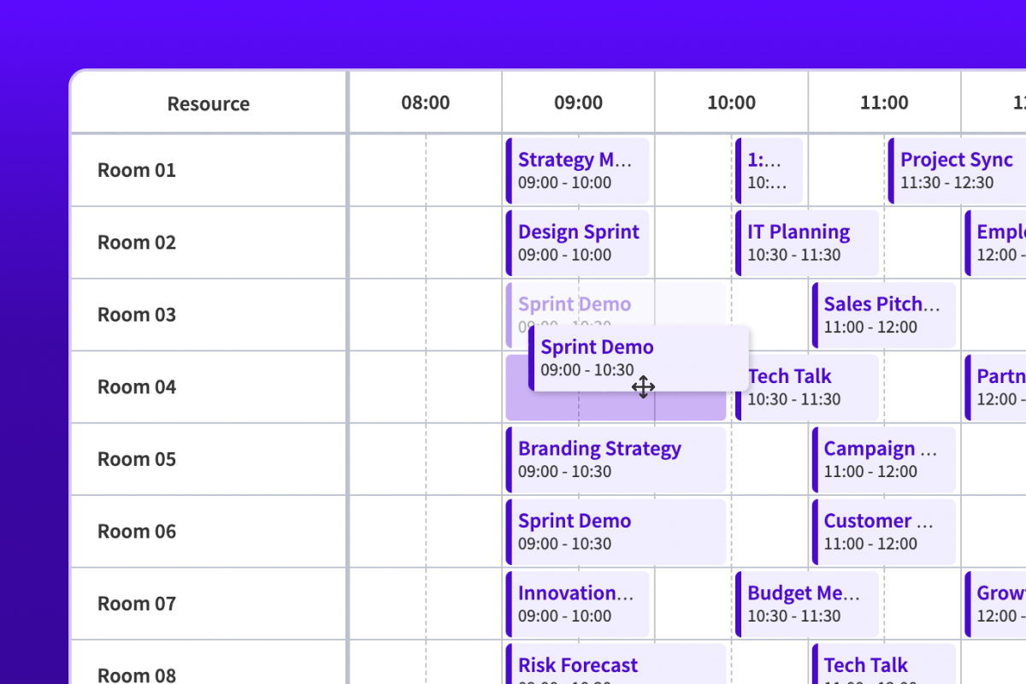Select the IT Planning event

807,242
